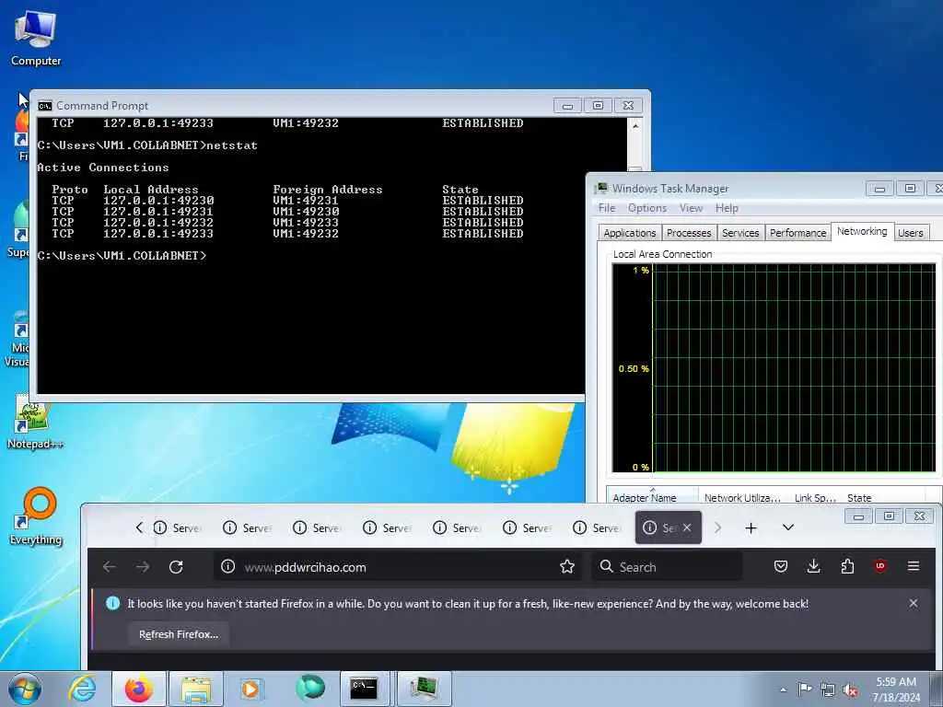This screenshot has height=707, width=943.
Task: Open Firefox Pocket save button
Action: [x=781, y=566]
